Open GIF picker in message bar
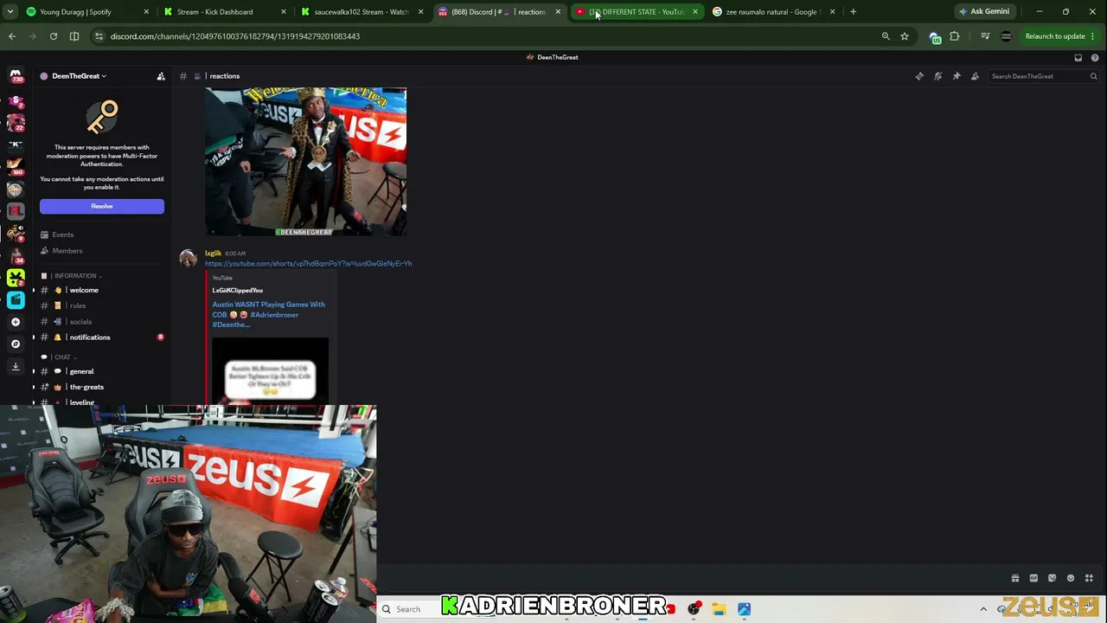 pos(1033,578)
